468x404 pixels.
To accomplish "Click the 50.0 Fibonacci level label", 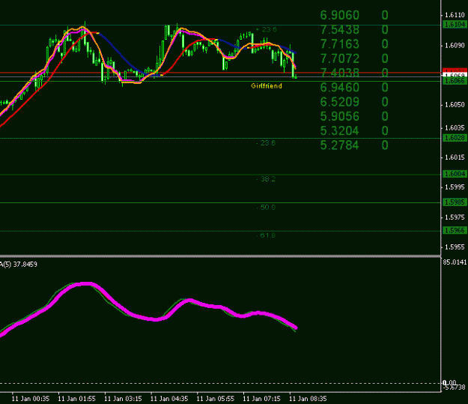I will tap(266, 208).
